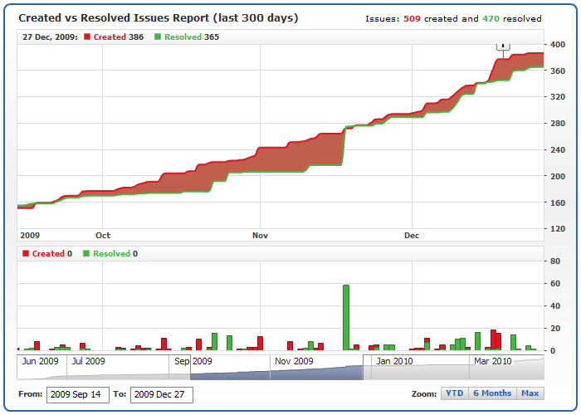
Task: Click the green Resolved legend swatch in top chart
Action: click(158, 37)
